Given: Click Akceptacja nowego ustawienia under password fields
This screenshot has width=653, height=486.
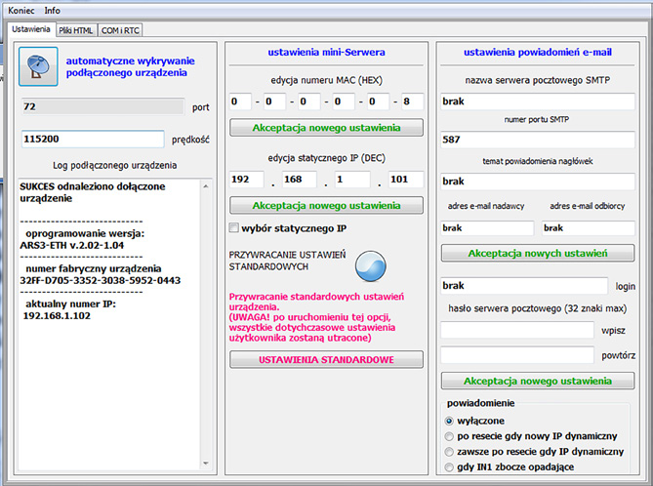Looking at the screenshot, I should (538, 381).
